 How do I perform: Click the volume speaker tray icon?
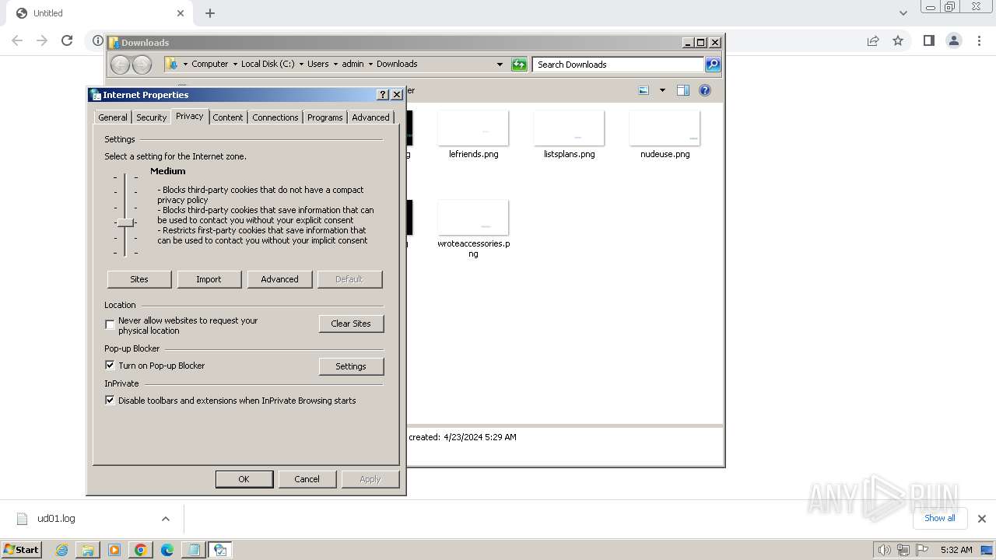click(884, 550)
